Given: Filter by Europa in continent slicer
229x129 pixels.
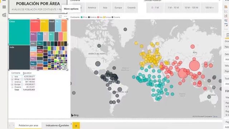Looking at the screenshot, I should click(x=118, y=8).
